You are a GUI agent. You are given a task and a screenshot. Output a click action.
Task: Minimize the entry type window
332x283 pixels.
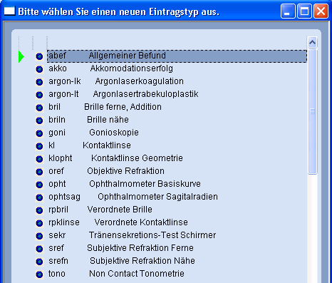[288, 11]
